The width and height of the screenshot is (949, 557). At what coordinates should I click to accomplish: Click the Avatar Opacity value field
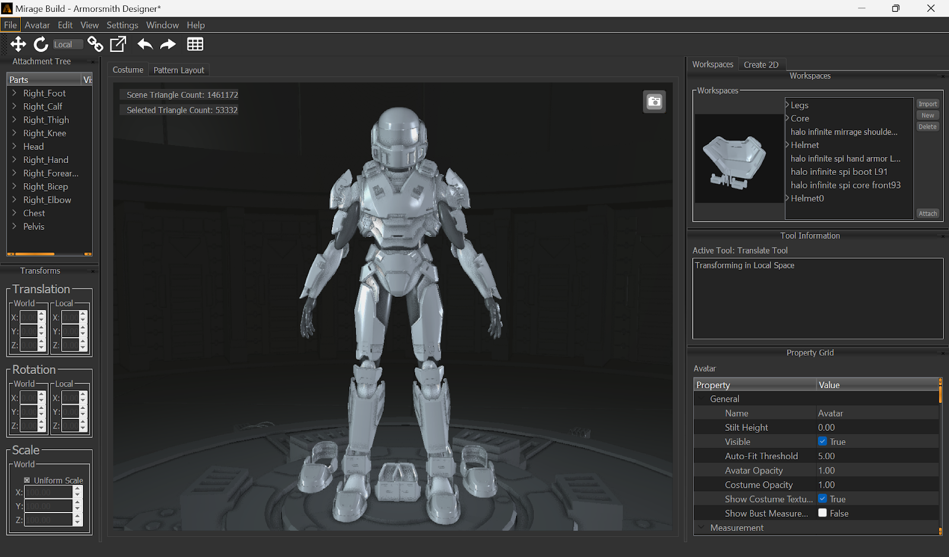(877, 470)
